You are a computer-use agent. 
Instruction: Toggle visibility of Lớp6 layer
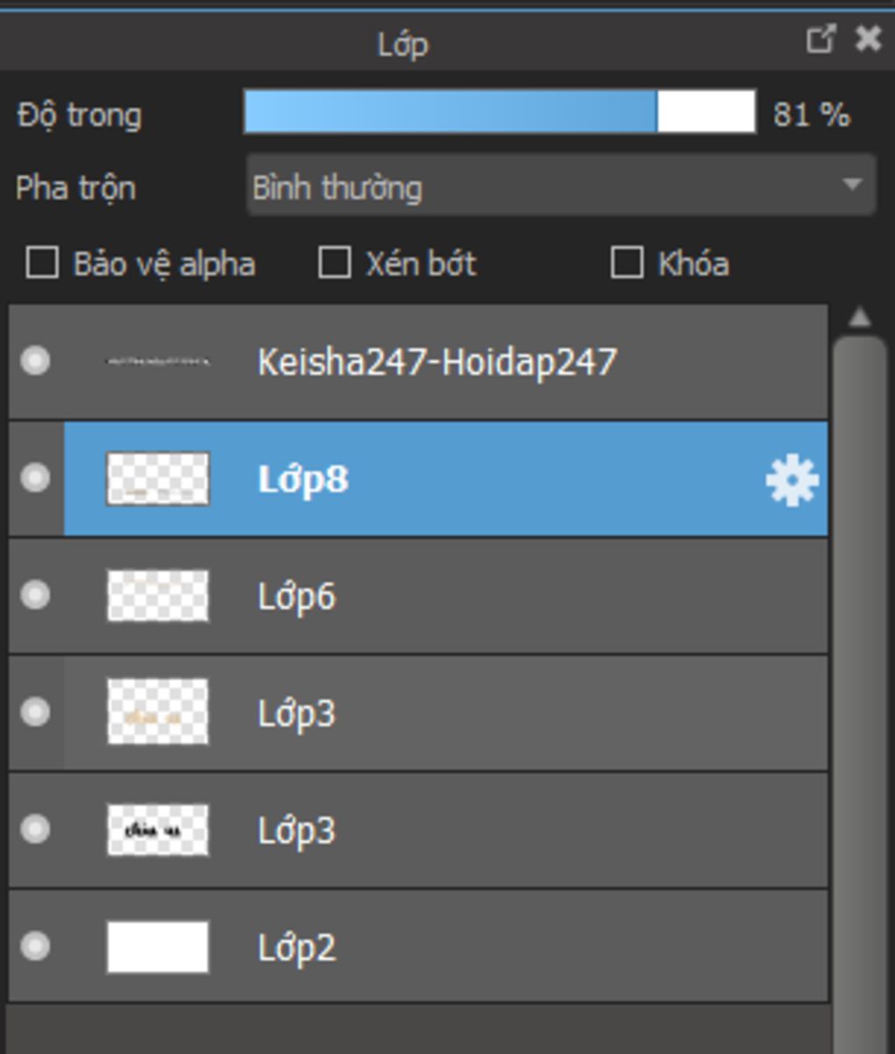click(x=35, y=595)
